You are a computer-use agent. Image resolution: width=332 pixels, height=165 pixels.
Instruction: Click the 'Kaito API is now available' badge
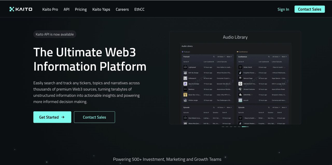[55, 34]
